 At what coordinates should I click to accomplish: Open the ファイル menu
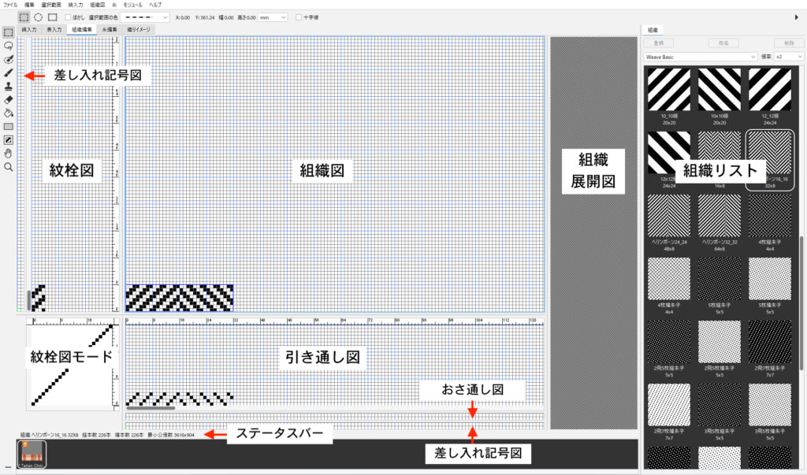pyautogui.click(x=11, y=5)
